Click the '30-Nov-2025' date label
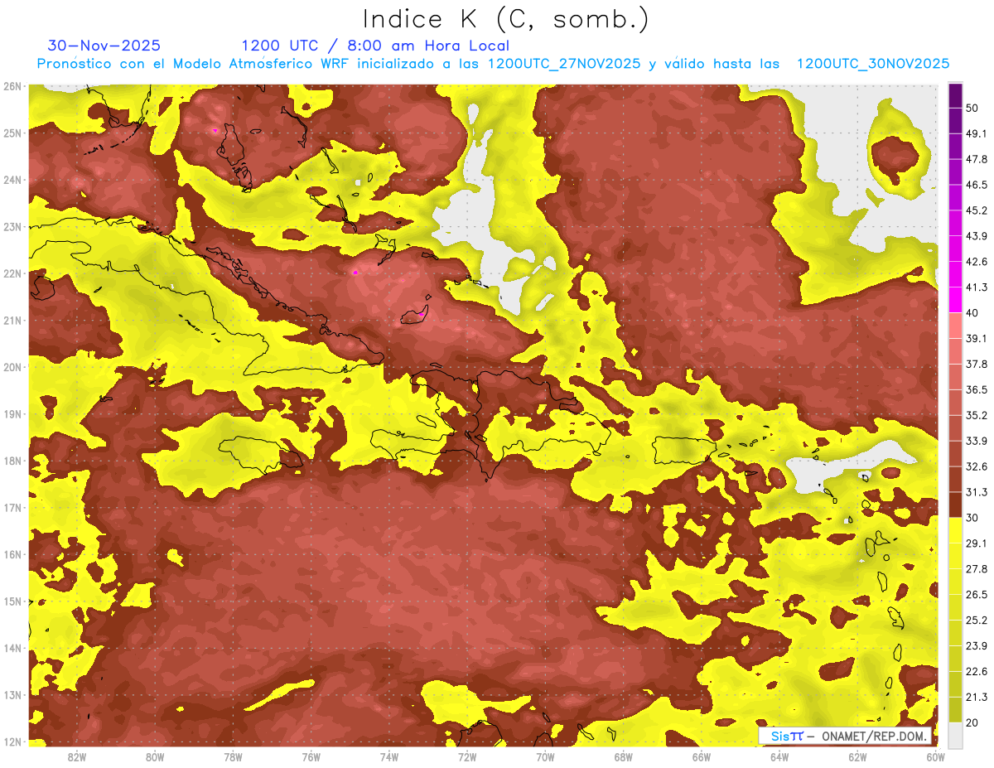 point(104,46)
